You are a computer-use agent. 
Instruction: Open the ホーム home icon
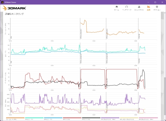pyautogui.click(x=117, y=7)
